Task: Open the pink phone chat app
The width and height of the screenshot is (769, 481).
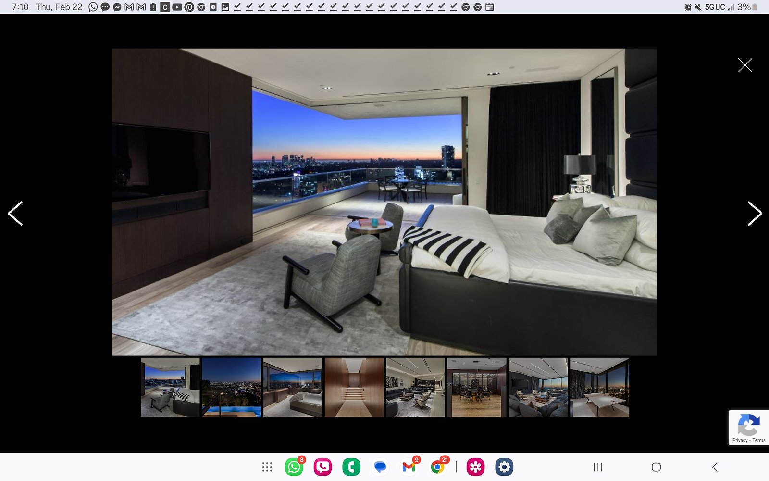Action: point(322,467)
